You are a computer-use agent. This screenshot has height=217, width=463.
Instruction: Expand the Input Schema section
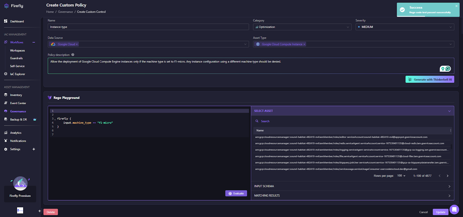click(352, 186)
